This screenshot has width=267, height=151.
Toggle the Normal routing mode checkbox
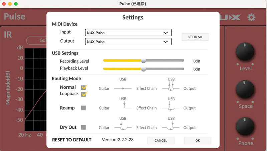pos(84,87)
